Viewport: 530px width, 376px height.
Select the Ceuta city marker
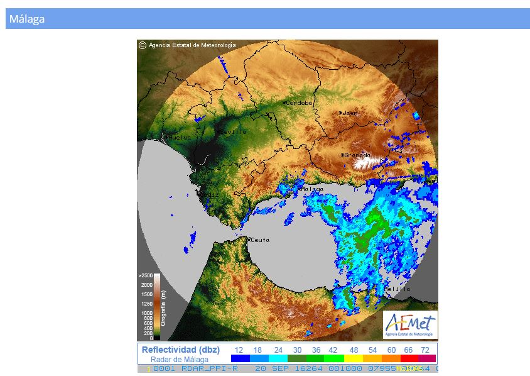click(249, 240)
